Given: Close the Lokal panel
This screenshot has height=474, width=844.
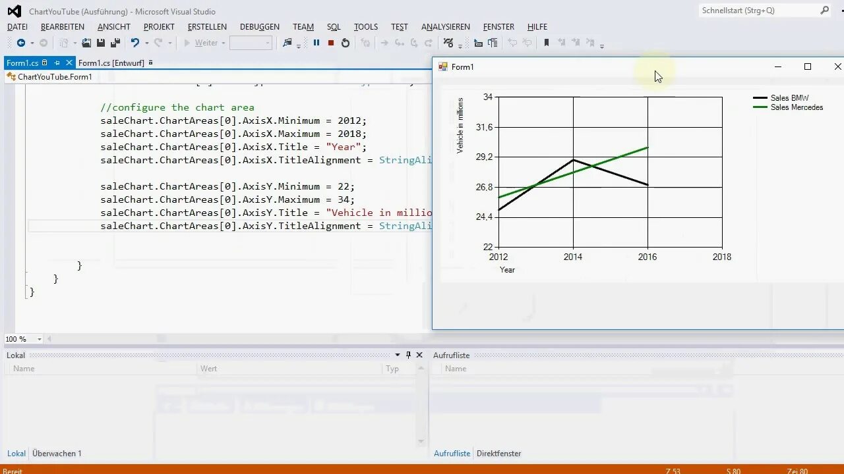Looking at the screenshot, I should (x=419, y=355).
